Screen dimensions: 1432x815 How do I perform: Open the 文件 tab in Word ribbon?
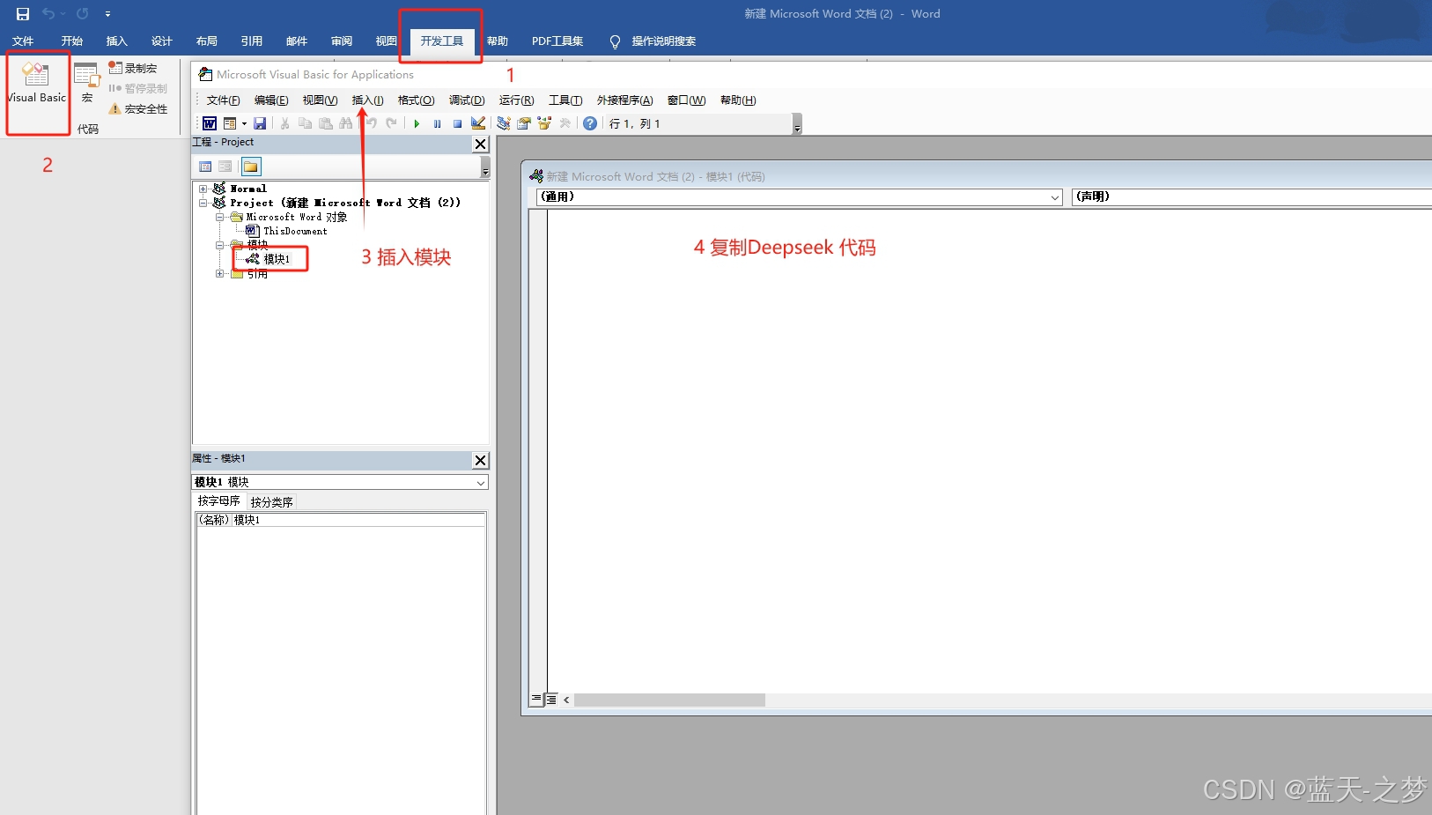[23, 41]
